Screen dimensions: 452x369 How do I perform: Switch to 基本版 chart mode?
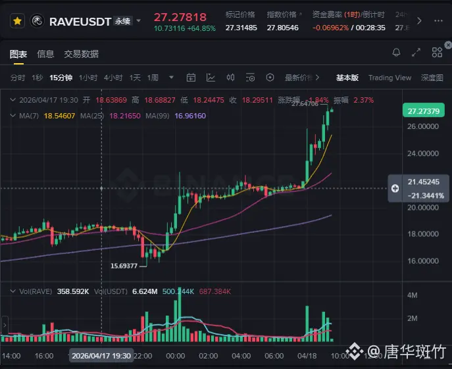click(x=347, y=78)
